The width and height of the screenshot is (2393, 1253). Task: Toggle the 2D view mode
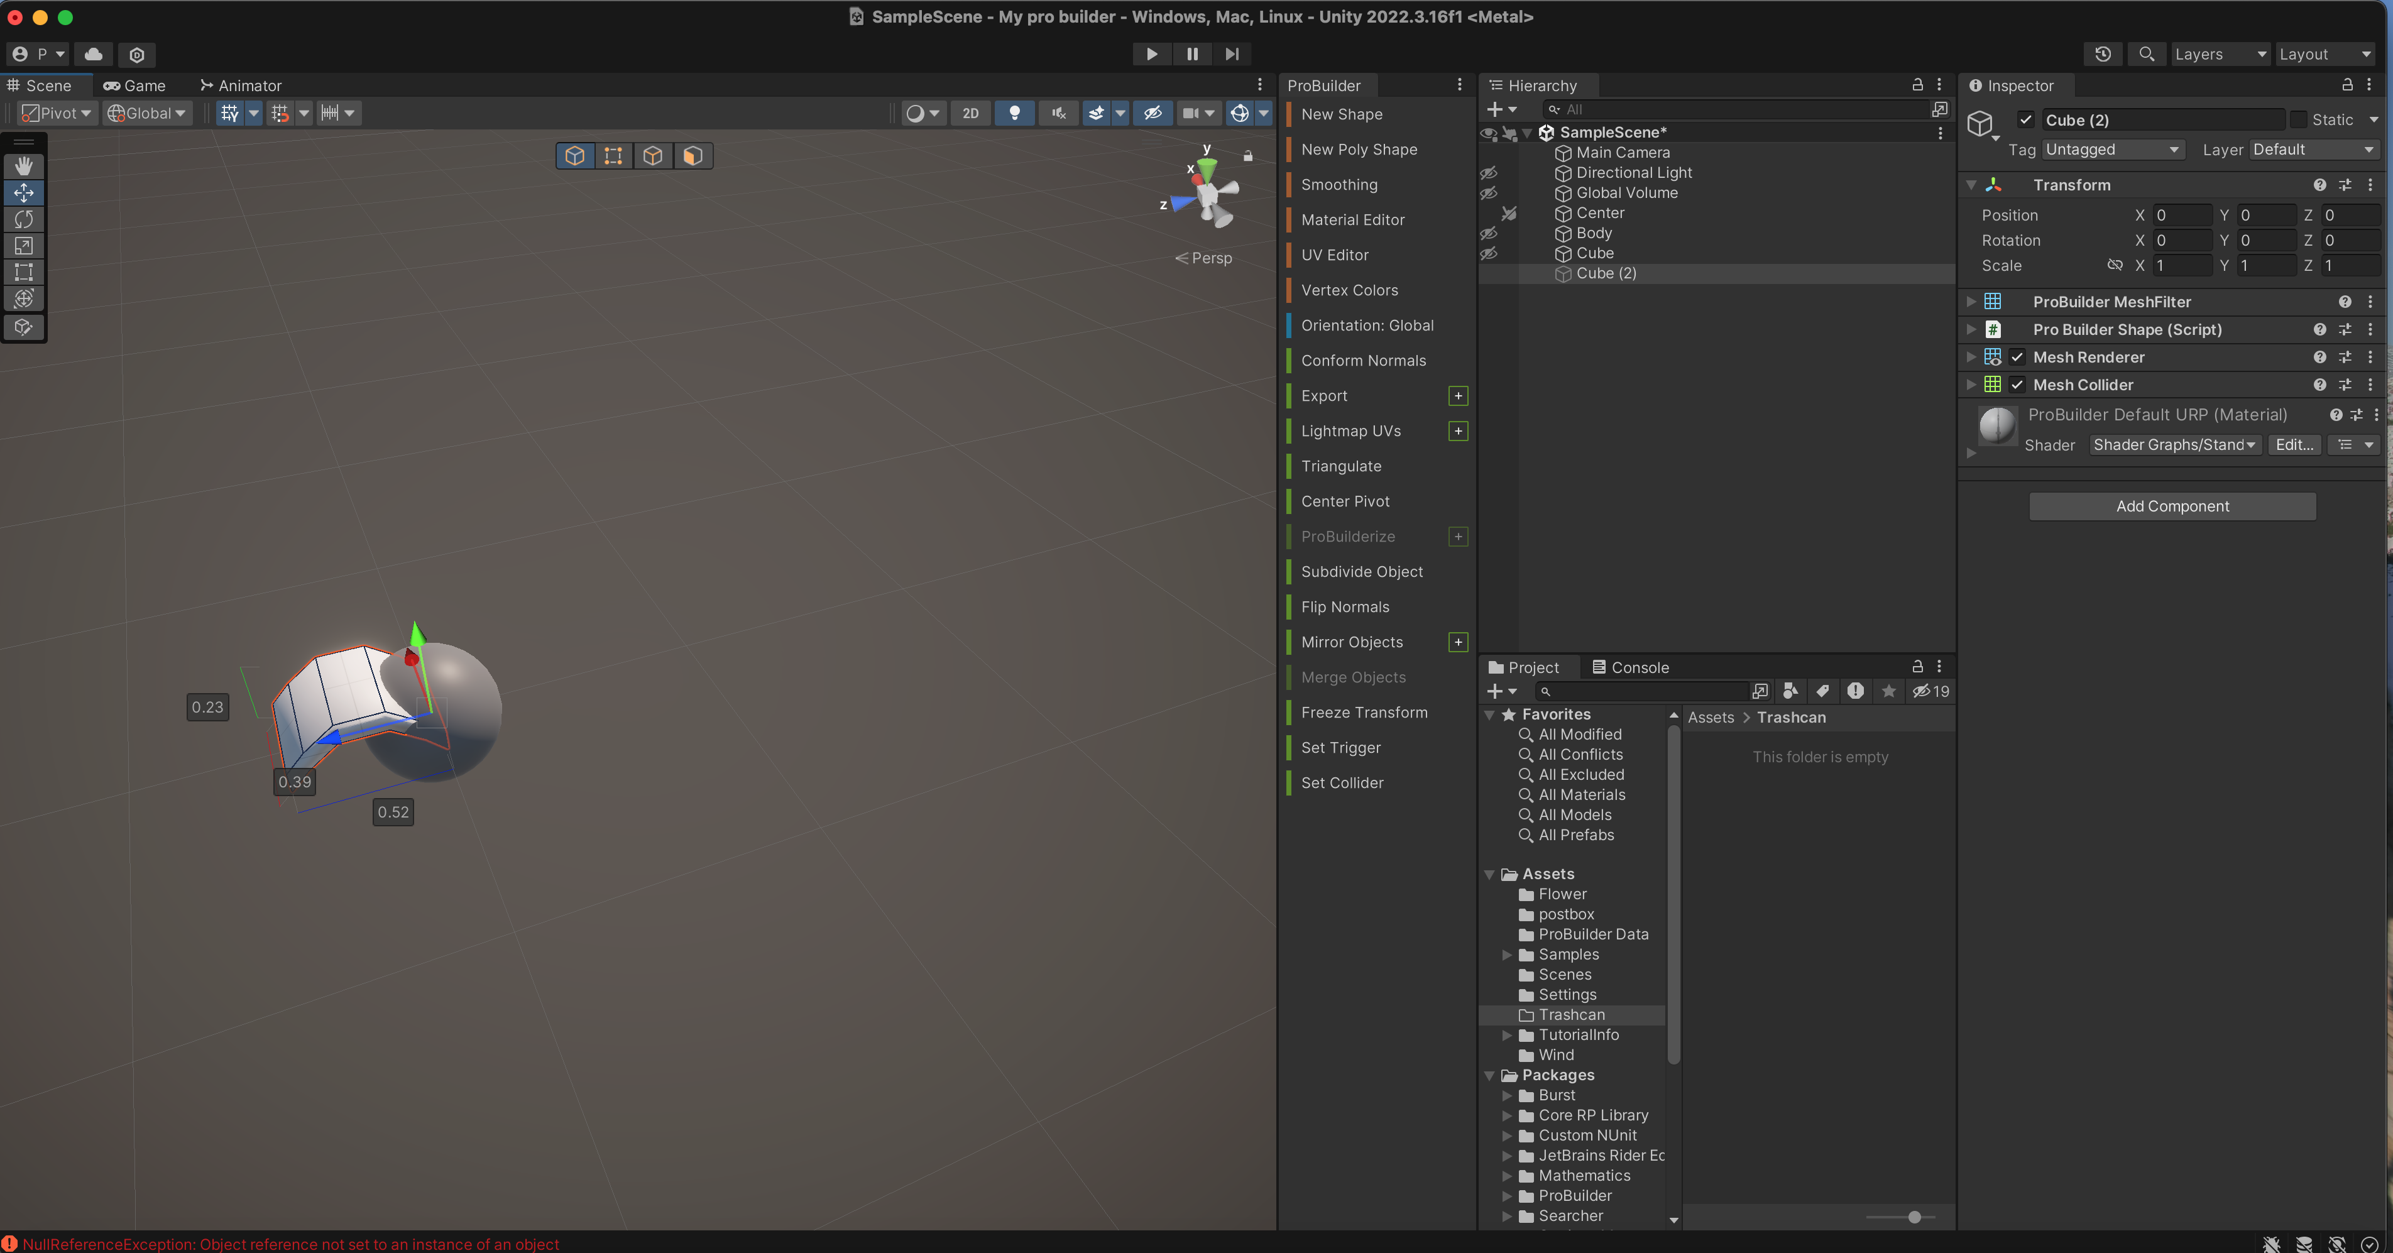tap(970, 113)
